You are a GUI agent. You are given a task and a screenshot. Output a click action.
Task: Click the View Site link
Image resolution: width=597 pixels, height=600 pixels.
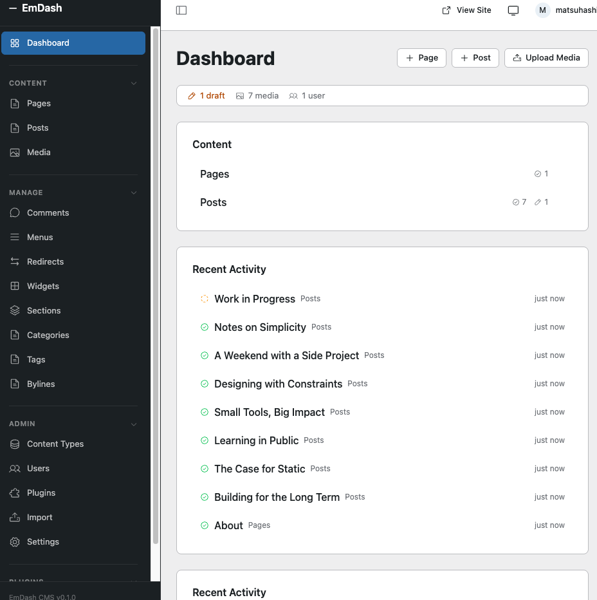point(467,10)
